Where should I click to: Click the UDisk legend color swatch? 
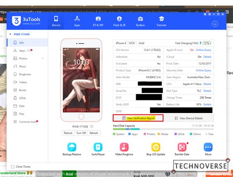pos(175,134)
